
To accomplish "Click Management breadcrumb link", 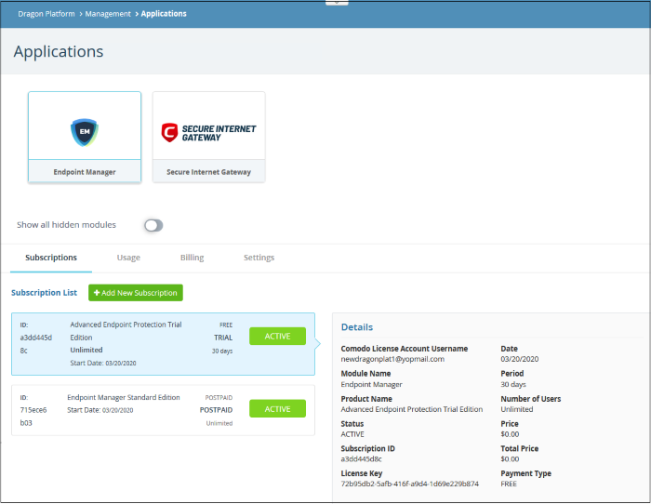I will click(x=108, y=14).
